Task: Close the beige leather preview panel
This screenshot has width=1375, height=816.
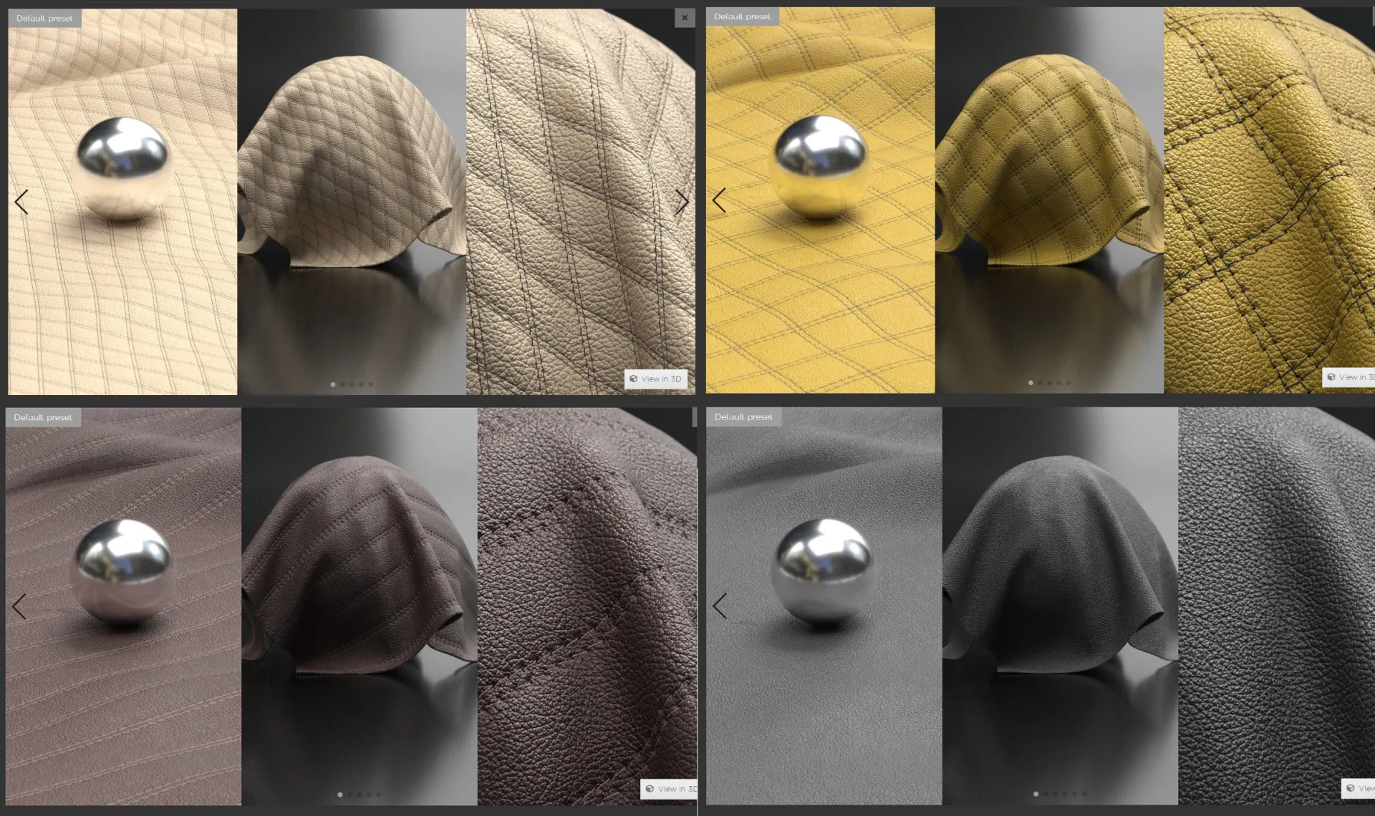Action: click(685, 18)
